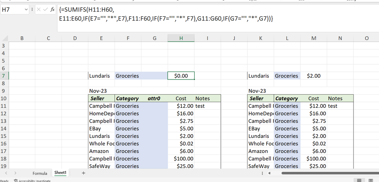Select column E header
The height and width of the screenshot is (182, 379).
tap(101, 38)
